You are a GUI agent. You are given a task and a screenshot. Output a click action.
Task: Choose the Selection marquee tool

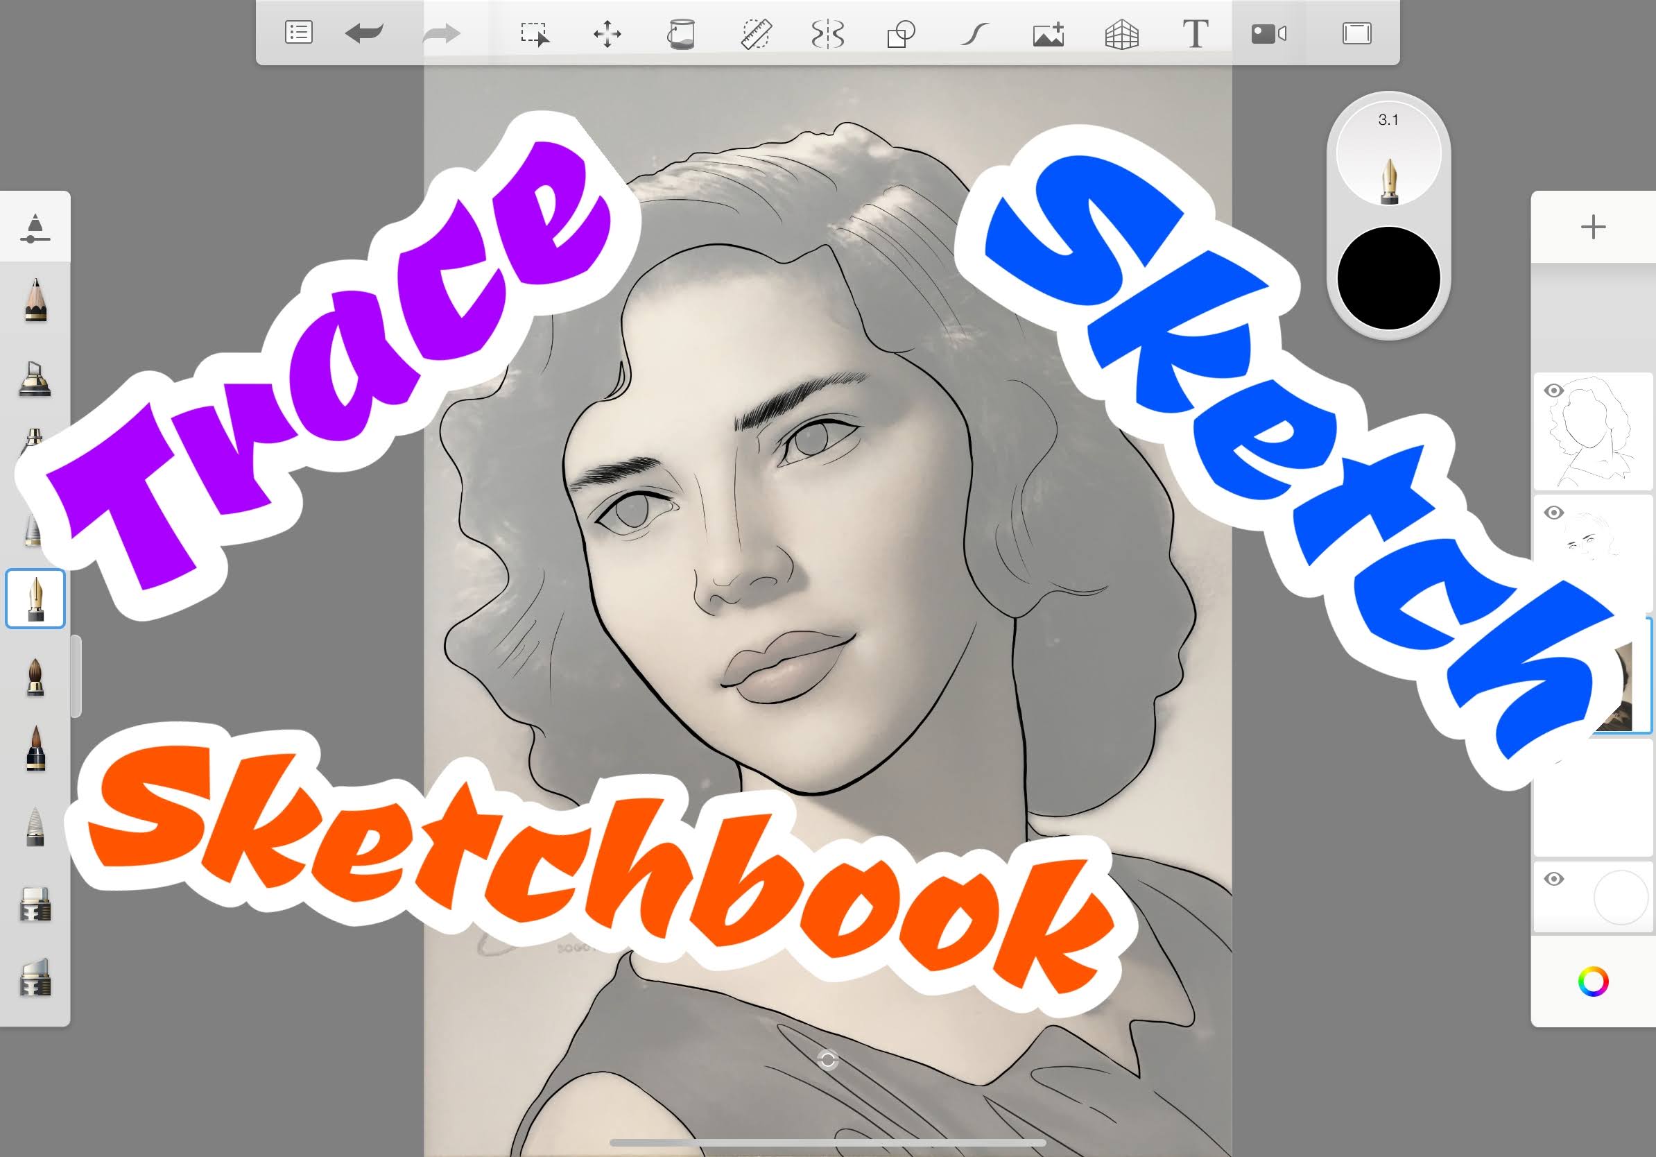535,34
